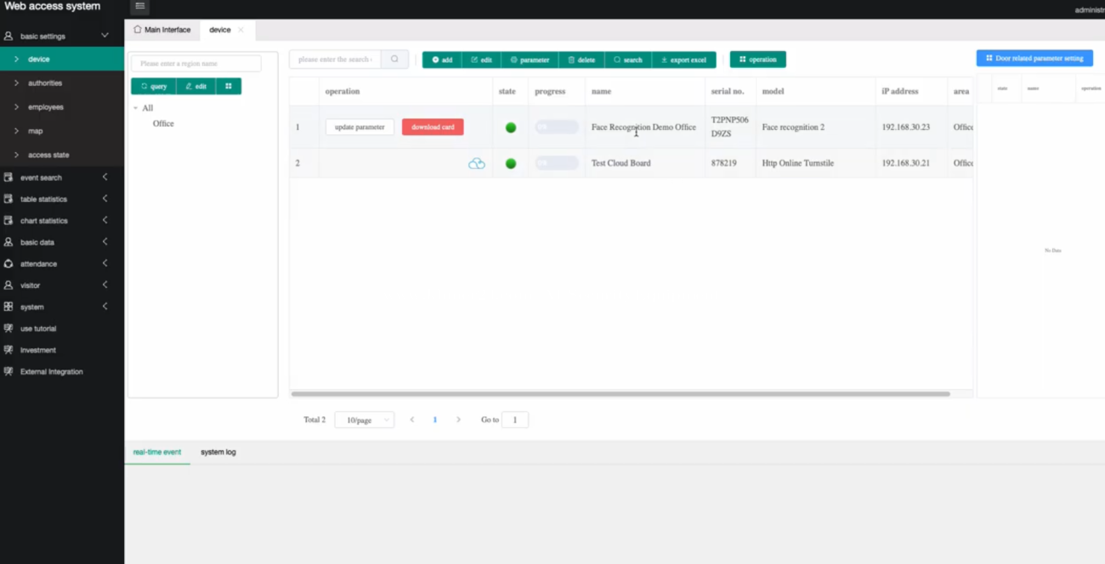Image resolution: width=1105 pixels, height=564 pixels.
Task: Click the green state dot for Face Recognition Demo Office
Action: [x=510, y=127]
